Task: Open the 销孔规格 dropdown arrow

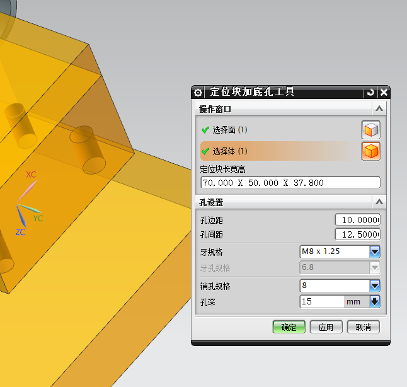Action: coord(375,286)
